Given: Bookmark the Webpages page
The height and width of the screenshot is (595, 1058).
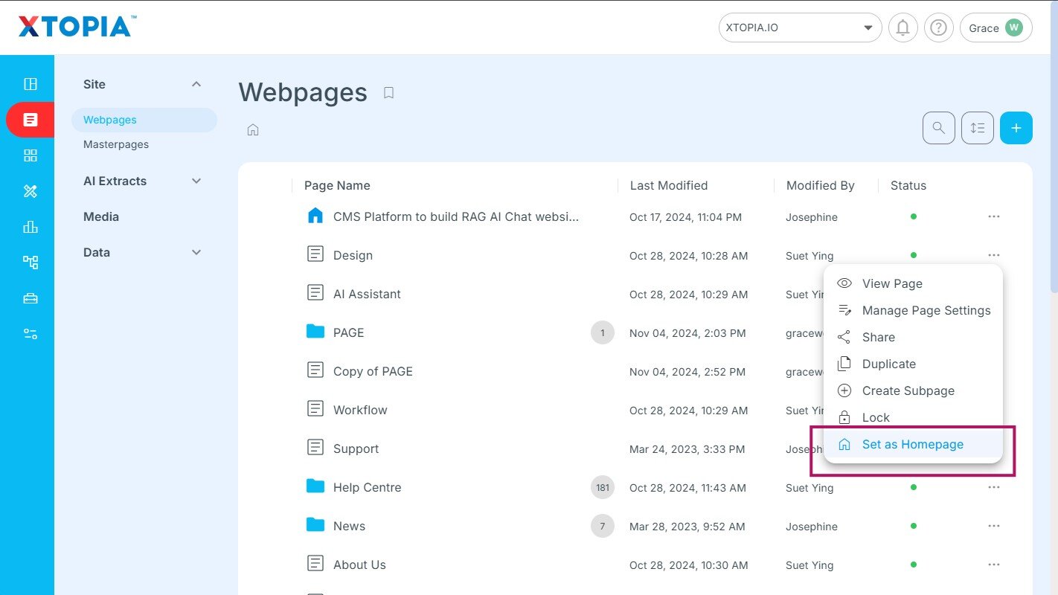Looking at the screenshot, I should [x=388, y=93].
